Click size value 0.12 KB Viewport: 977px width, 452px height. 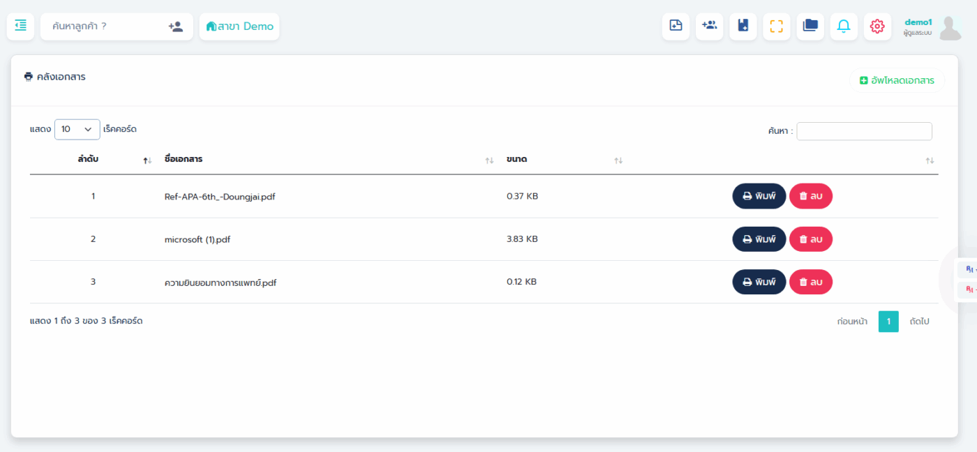521,282
